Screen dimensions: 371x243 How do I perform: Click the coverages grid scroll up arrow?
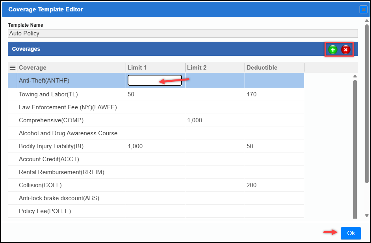pos(355,76)
